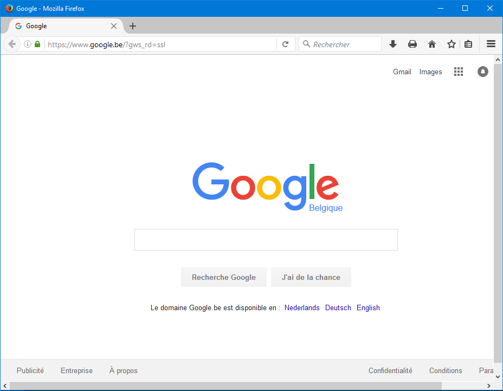This screenshot has height=391, width=503.
Task: Open the green padlock security details
Action: [37, 44]
